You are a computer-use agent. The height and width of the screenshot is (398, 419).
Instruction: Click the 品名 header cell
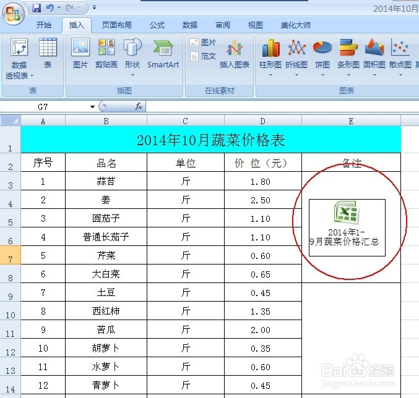coord(106,163)
